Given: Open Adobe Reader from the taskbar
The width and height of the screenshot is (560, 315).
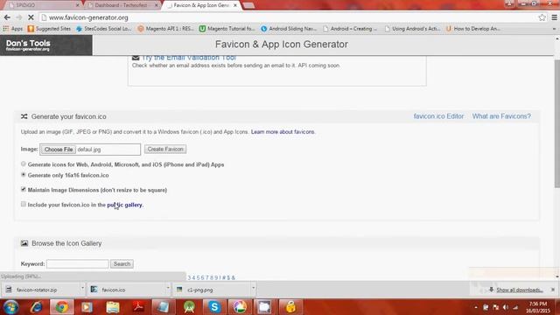Looking at the screenshot, I should [138, 307].
